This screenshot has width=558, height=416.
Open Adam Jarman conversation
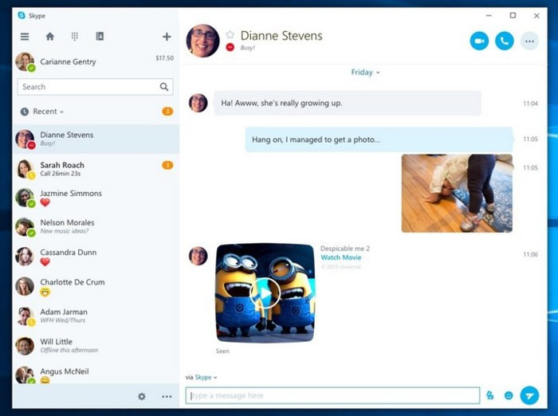point(96,316)
